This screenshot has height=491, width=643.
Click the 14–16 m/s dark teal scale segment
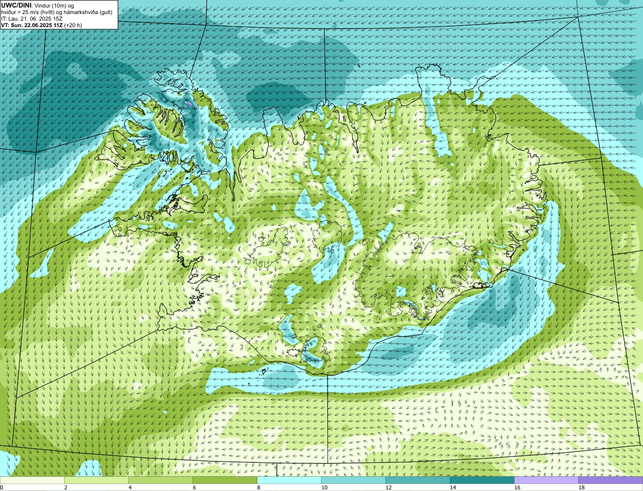[482, 480]
